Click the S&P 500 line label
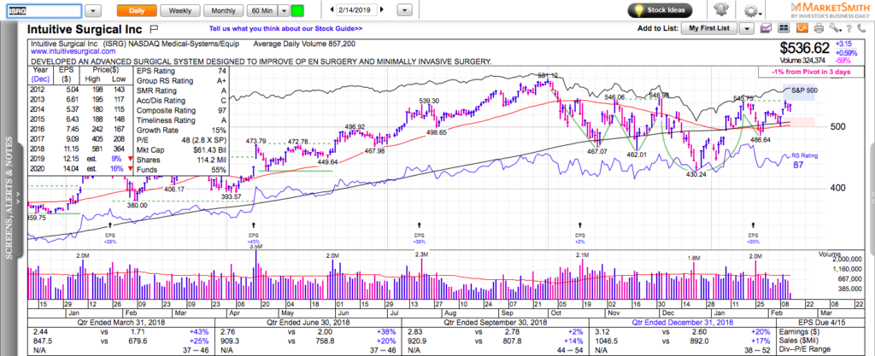Image resolution: width=875 pixels, height=356 pixels. coord(803,90)
